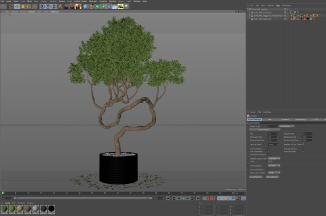326x216 pixels.
Task: Toggle the Use Motion System checkbox
Action: (x=268, y=155)
